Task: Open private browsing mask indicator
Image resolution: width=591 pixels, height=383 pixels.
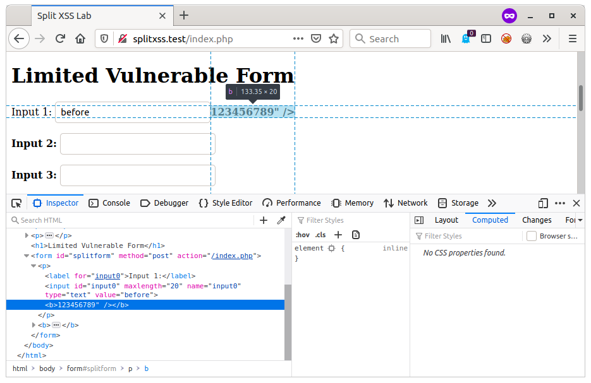Action: point(509,16)
